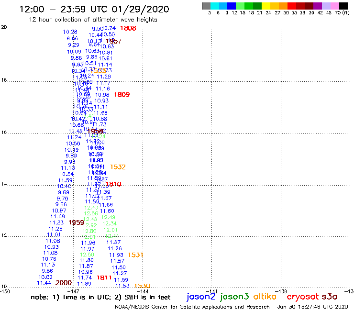Screen dimensions: 354x311
Task: Click the wave height value '10.98'
Action: click(102, 95)
